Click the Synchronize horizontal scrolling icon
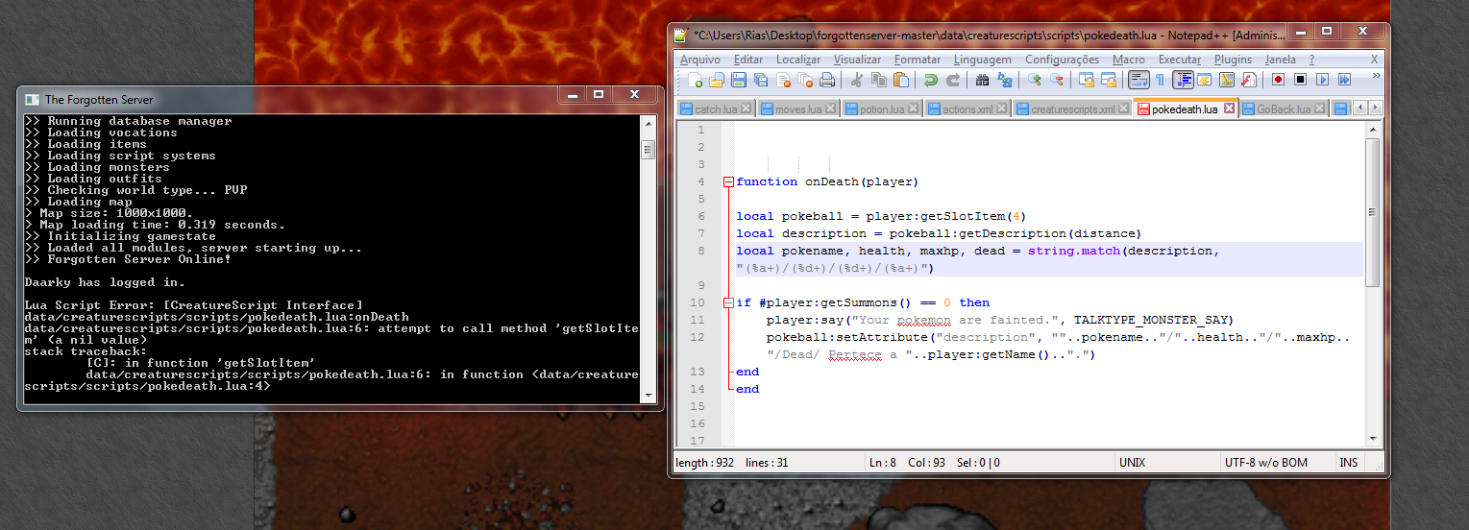The image size is (1469, 530). pos(1109,80)
